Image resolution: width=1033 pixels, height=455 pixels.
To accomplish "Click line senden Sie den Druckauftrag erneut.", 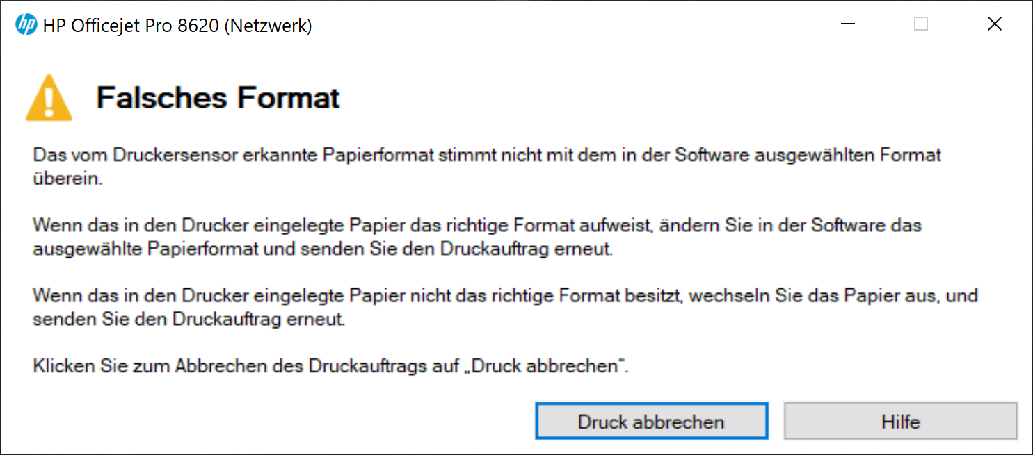I will click(189, 320).
